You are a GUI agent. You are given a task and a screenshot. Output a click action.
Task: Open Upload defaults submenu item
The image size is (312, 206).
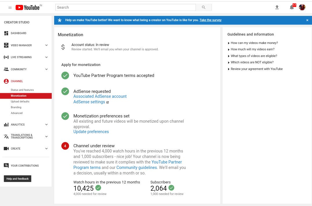20,102
